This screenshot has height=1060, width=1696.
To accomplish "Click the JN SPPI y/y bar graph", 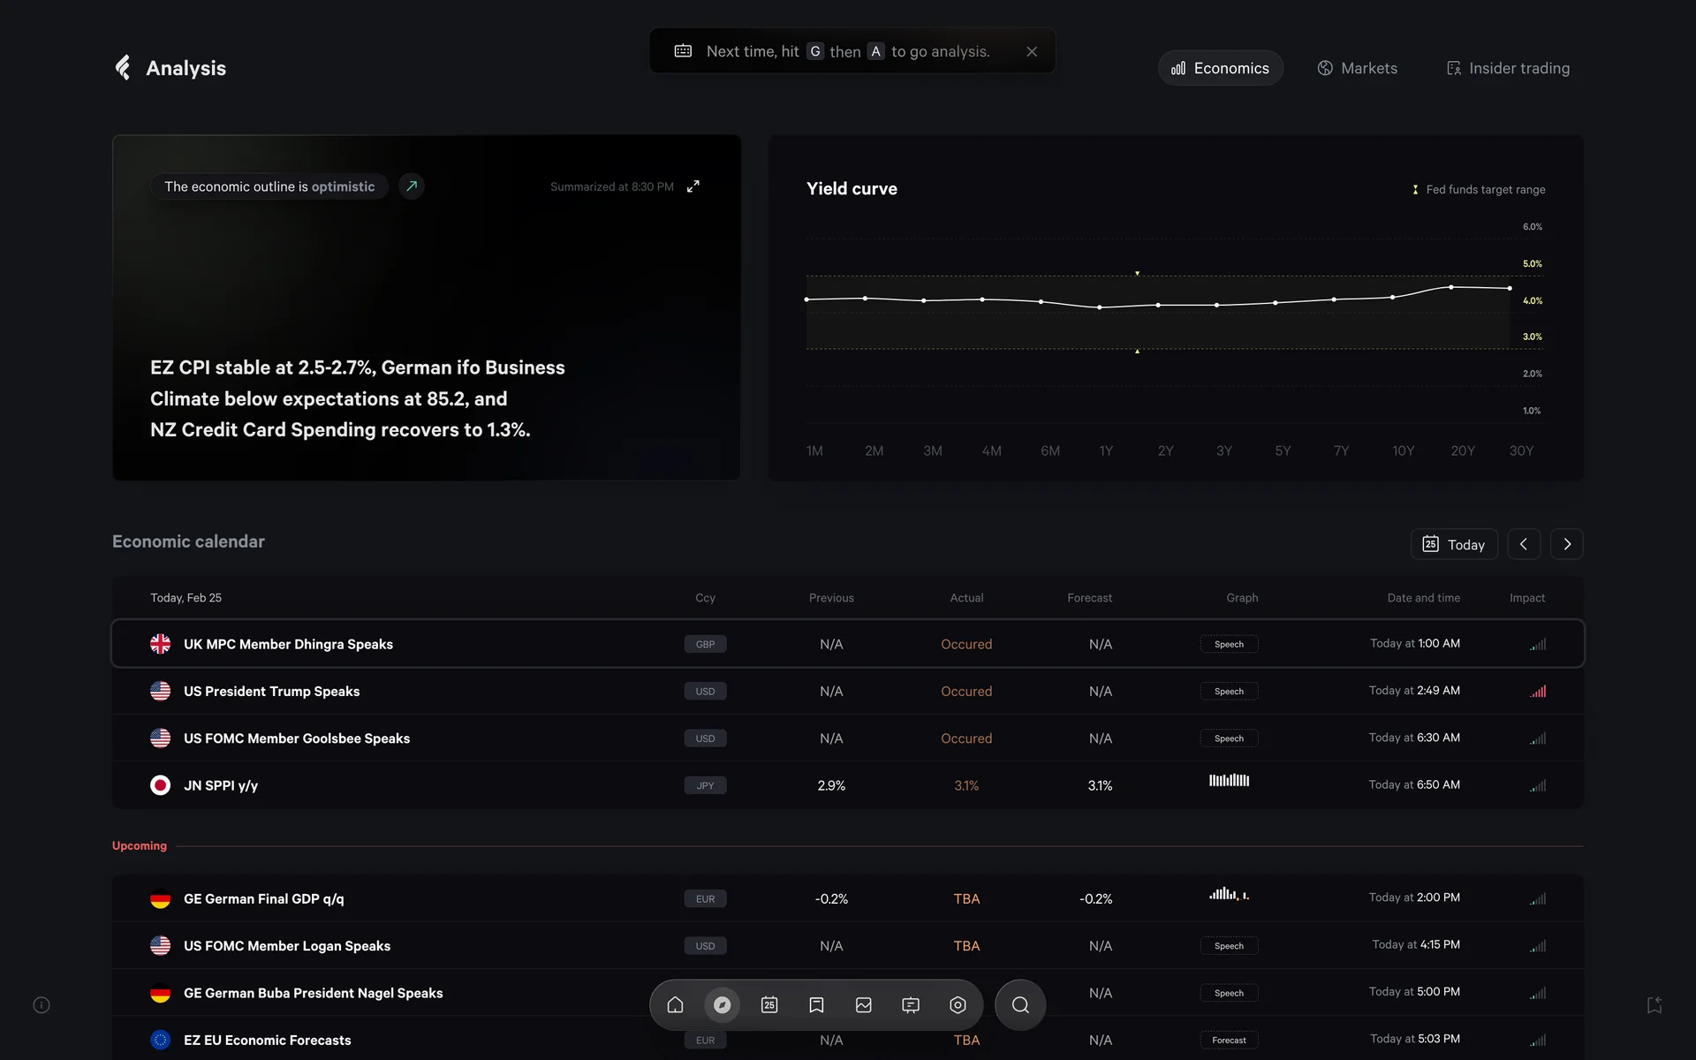I will click(x=1229, y=781).
